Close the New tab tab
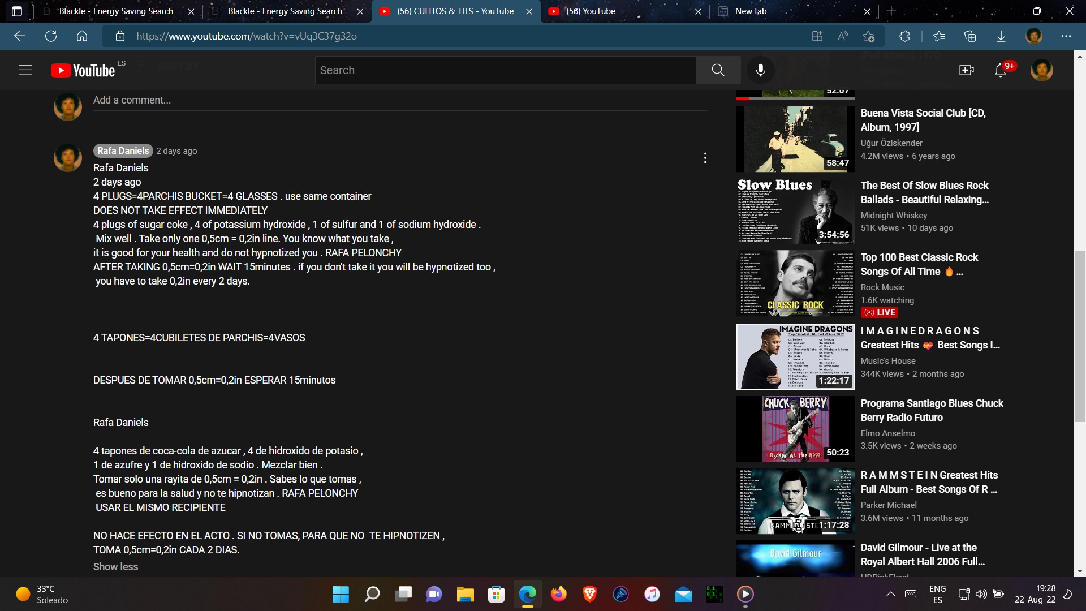This screenshot has width=1086, height=611. [867, 11]
